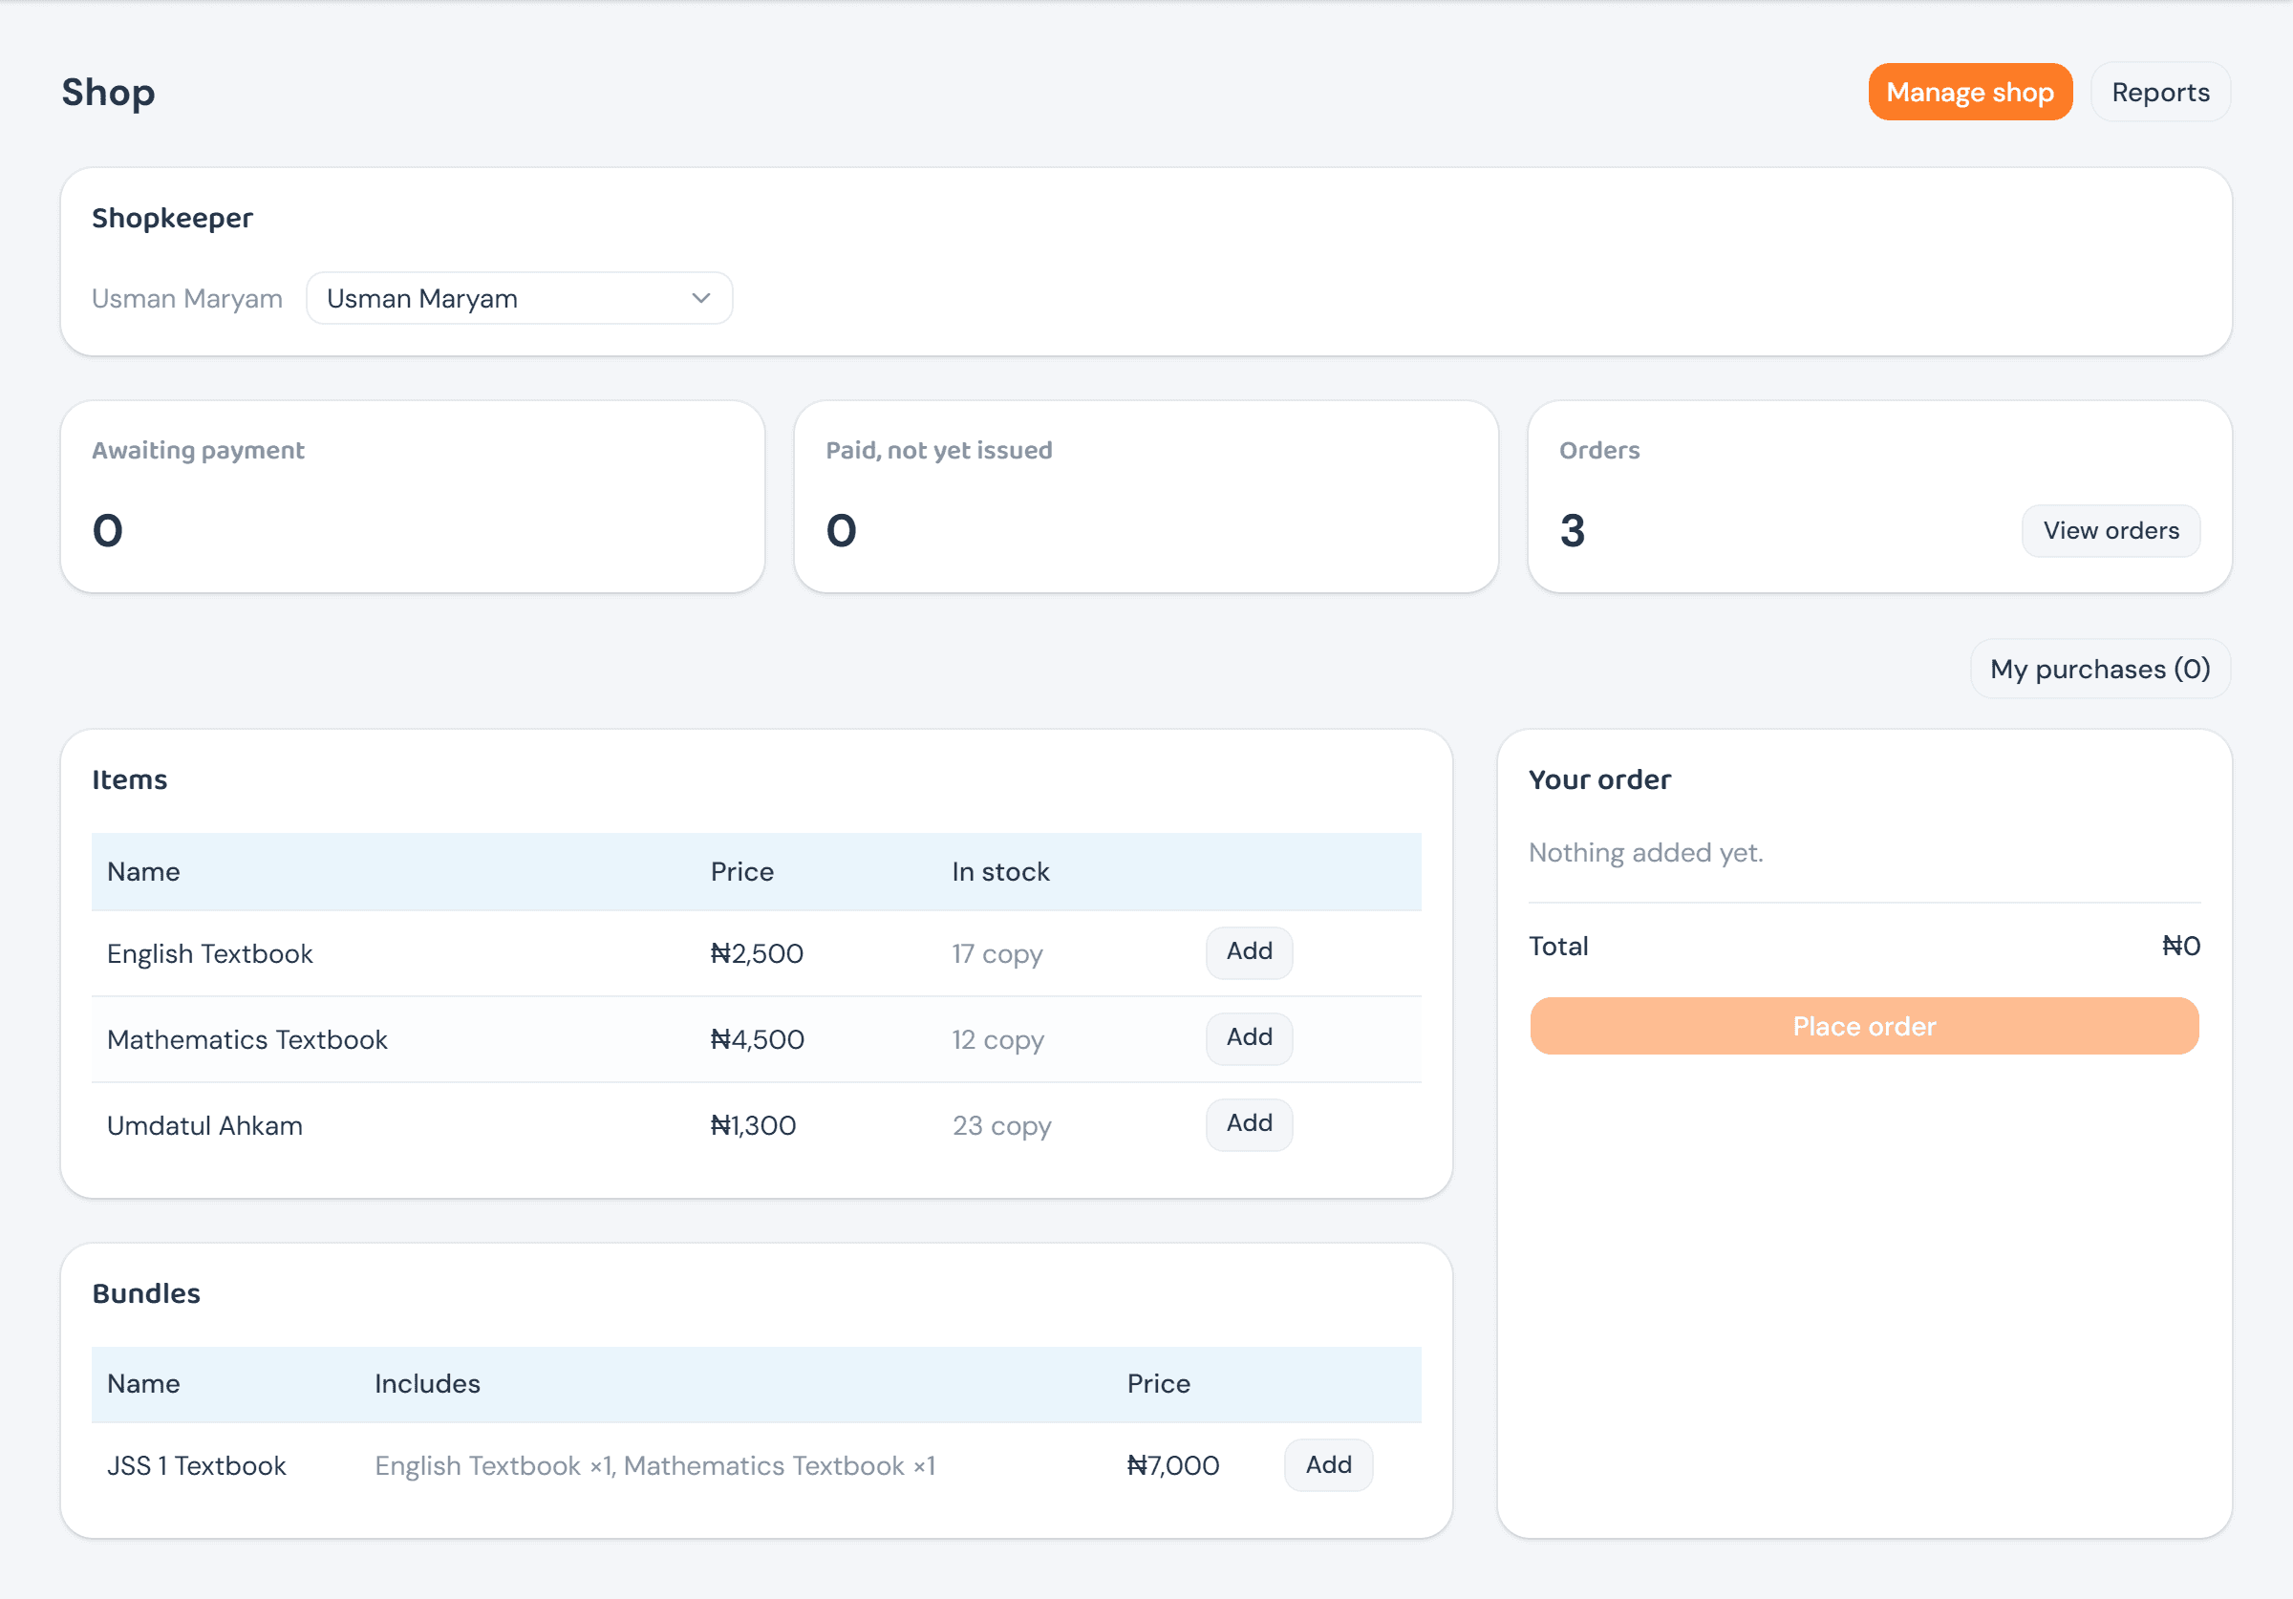Screen dimensions: 2293x1599
Task: Click the Umdatul Ahkam item name
Action: [204, 1125]
